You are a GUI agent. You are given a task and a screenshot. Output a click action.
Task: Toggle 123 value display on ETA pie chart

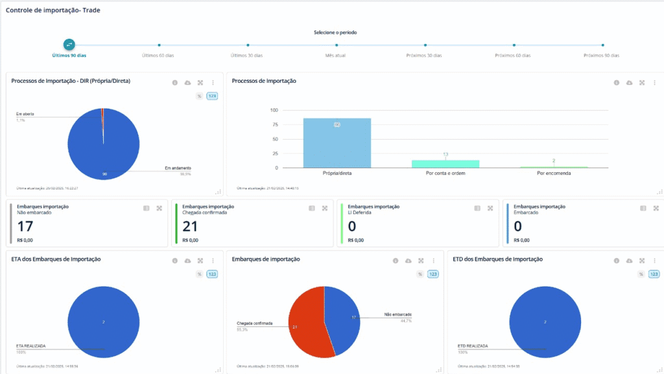click(212, 274)
